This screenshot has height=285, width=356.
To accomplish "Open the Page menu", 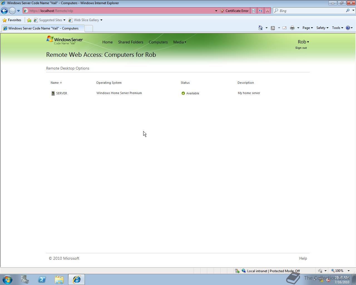I will coord(308,28).
